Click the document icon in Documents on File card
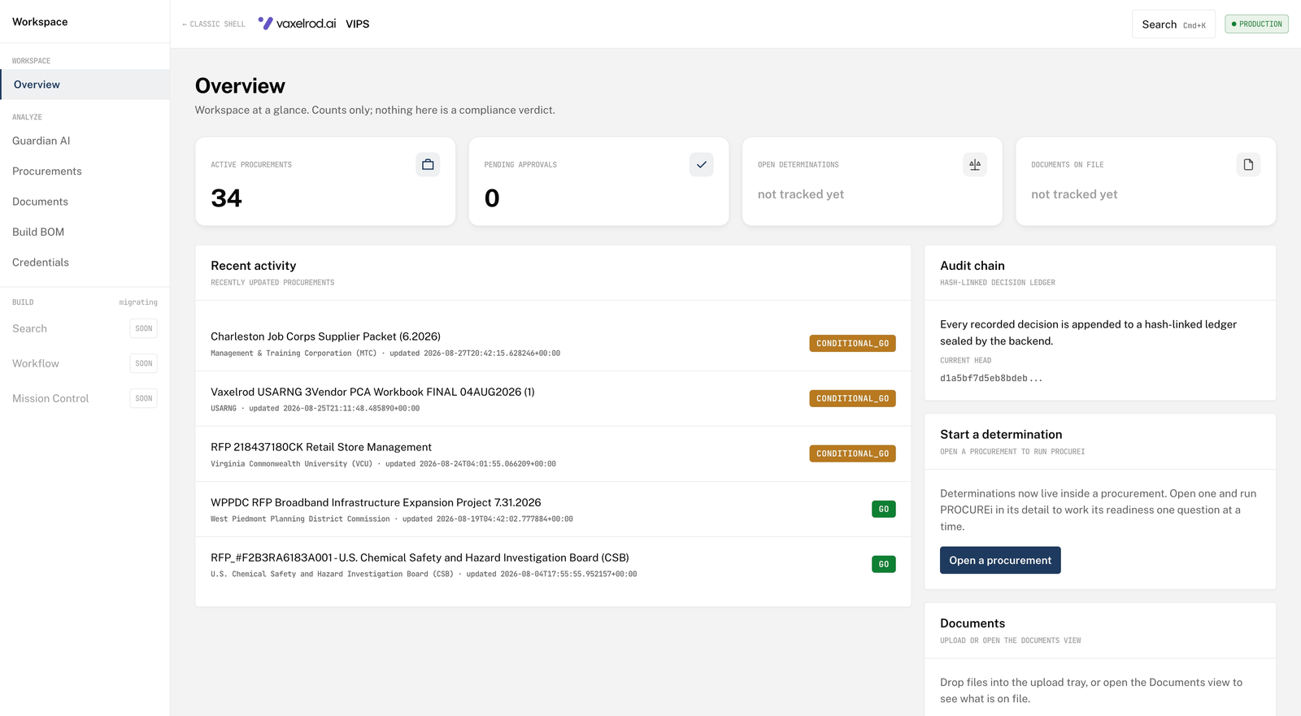This screenshot has height=716, width=1301. click(1248, 165)
